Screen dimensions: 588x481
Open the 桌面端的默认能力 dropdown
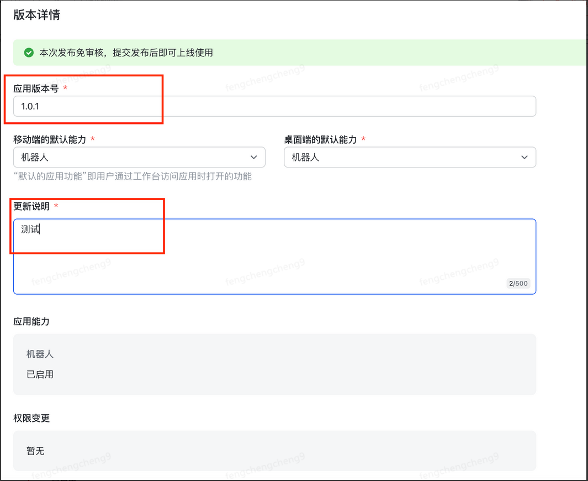409,157
